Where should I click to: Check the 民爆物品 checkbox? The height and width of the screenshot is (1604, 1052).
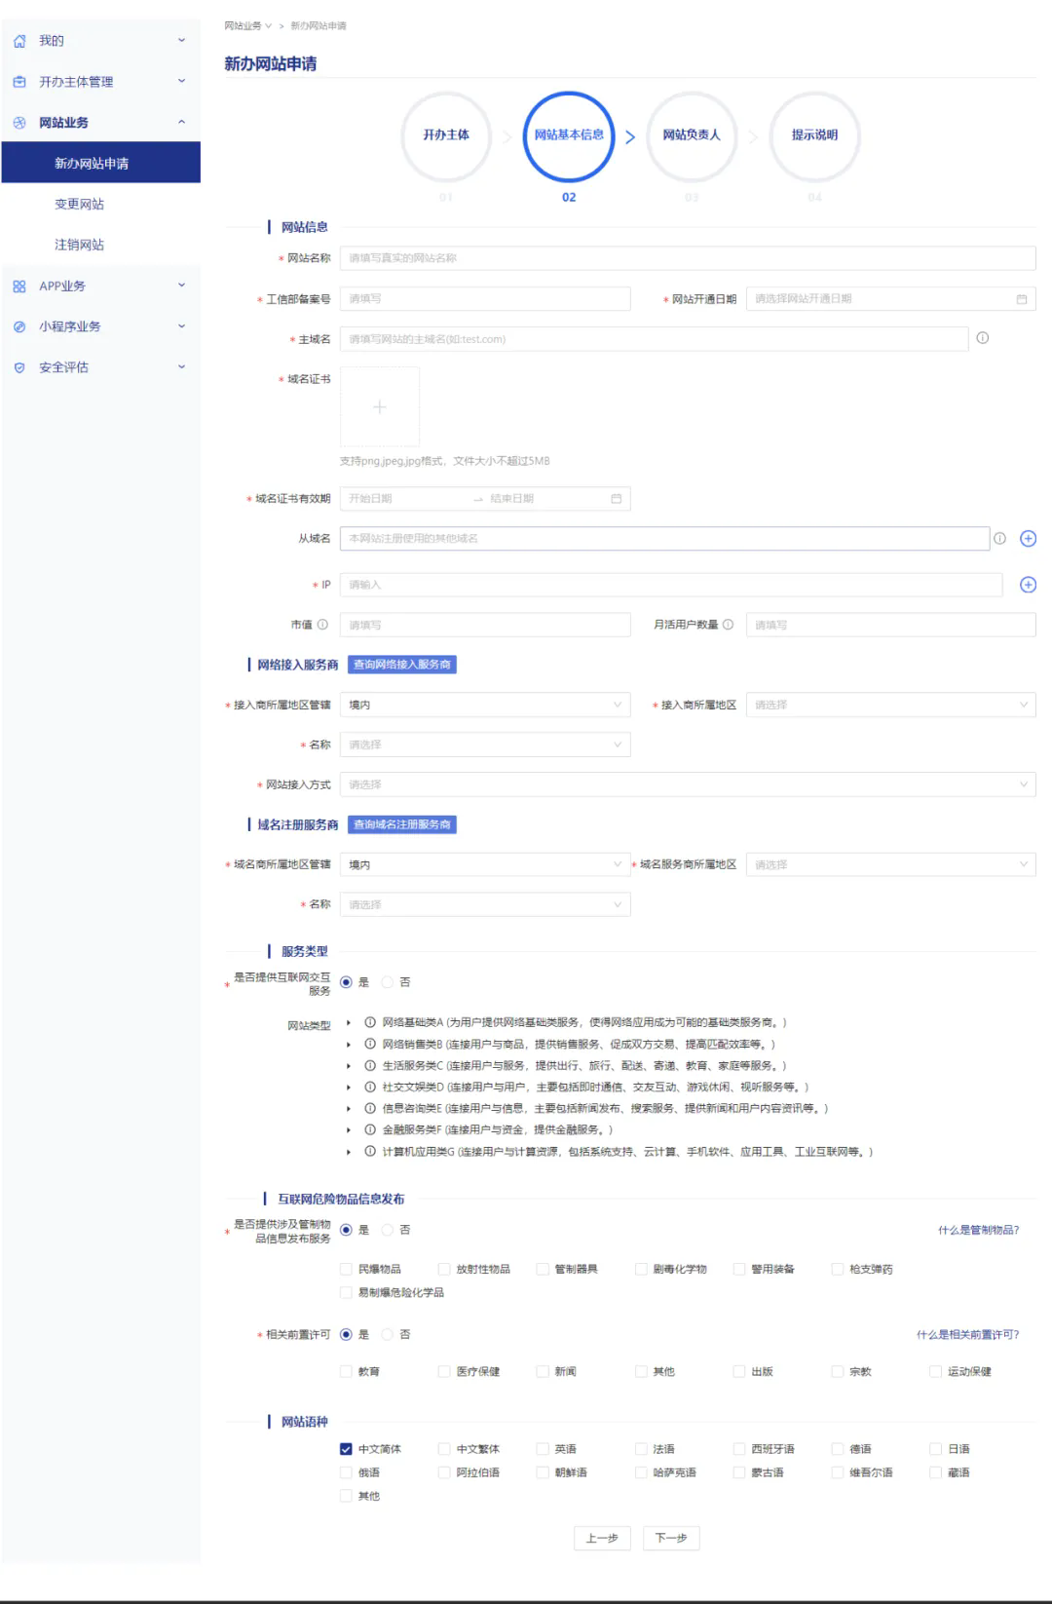pyautogui.click(x=346, y=1269)
